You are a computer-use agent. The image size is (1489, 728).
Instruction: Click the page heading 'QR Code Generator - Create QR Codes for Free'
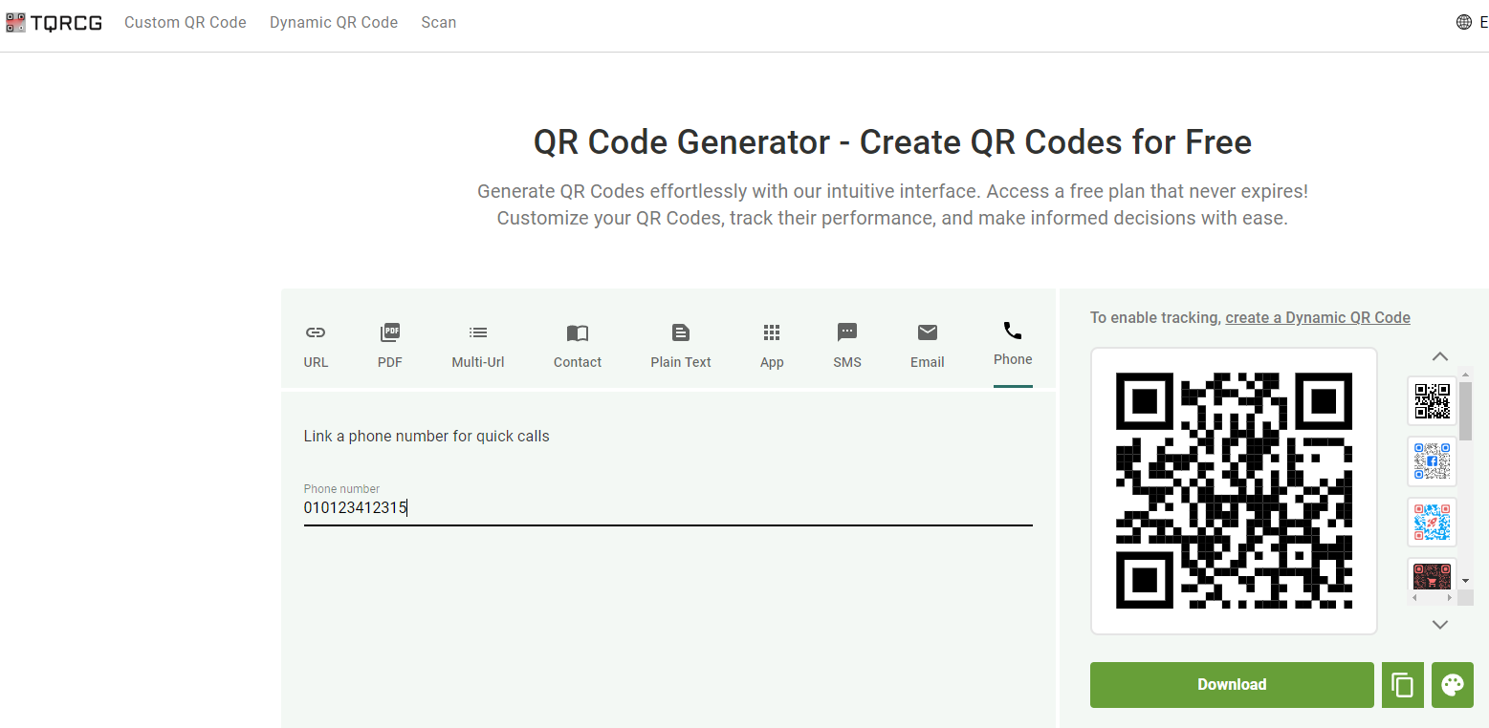tap(892, 142)
